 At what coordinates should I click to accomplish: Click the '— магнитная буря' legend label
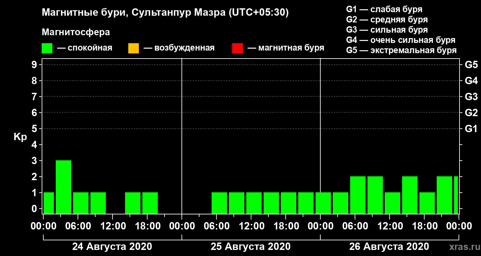point(286,48)
